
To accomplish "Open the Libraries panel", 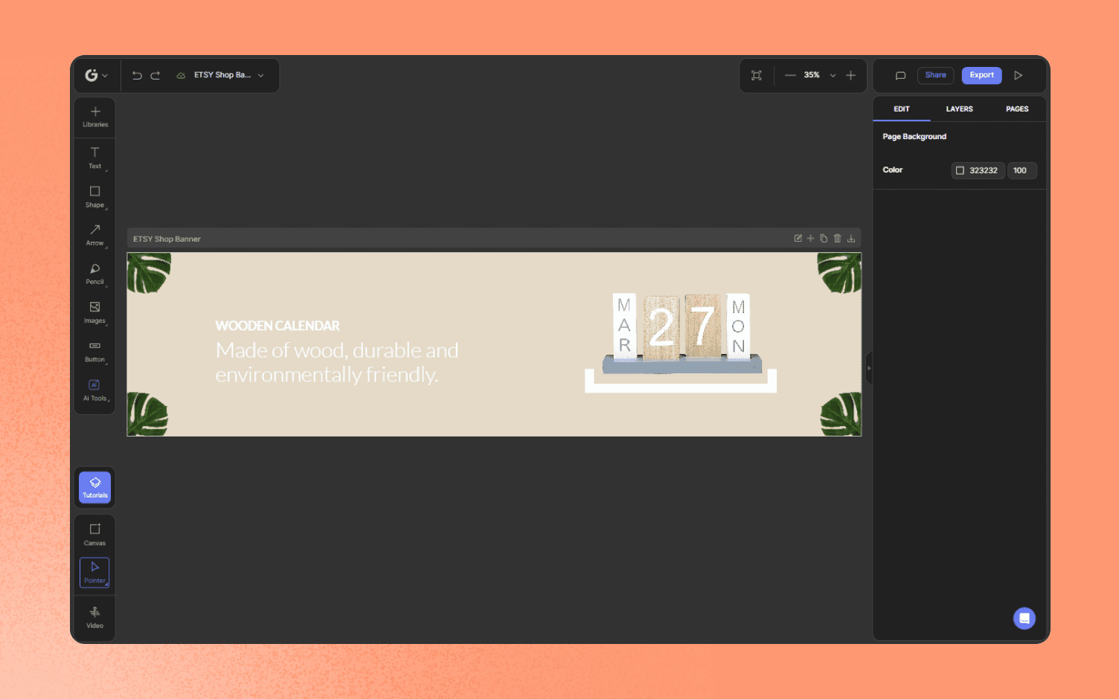I will 95,117.
